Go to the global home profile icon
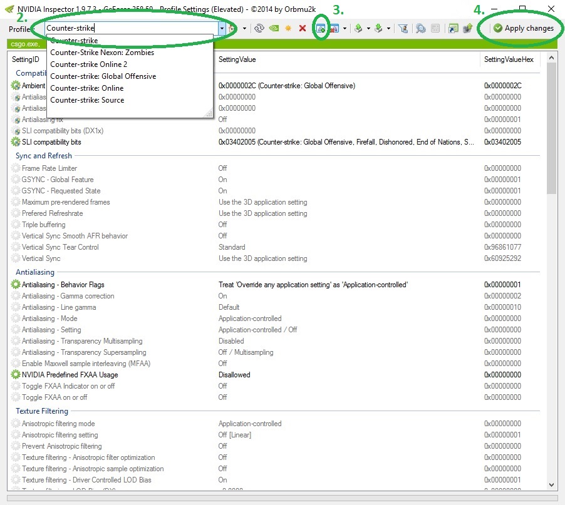Screen dimensions: 565x505 pos(232,28)
